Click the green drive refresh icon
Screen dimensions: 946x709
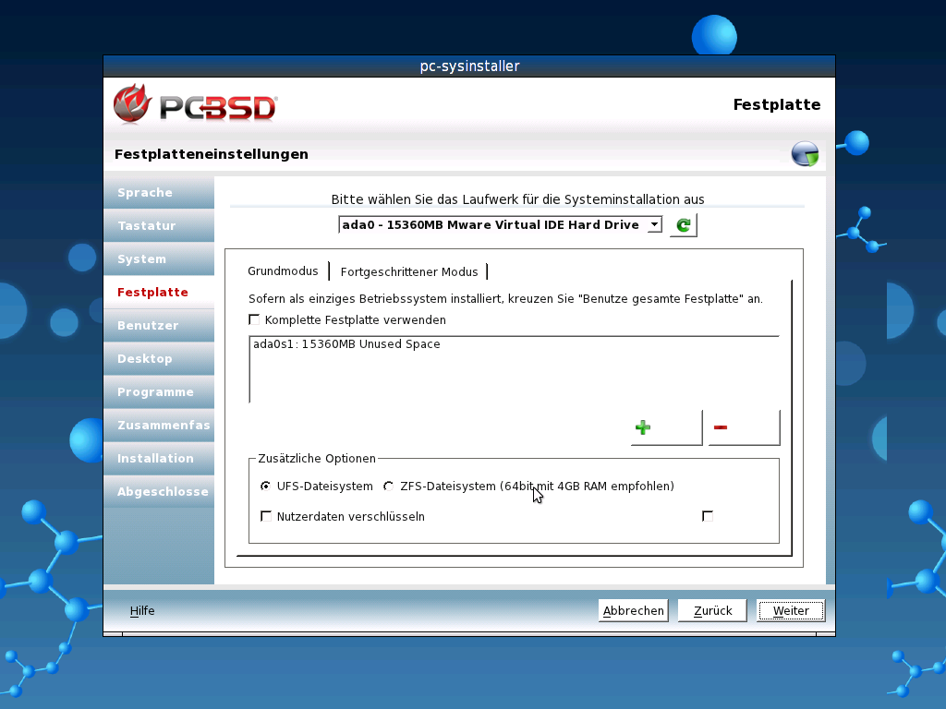pos(683,224)
